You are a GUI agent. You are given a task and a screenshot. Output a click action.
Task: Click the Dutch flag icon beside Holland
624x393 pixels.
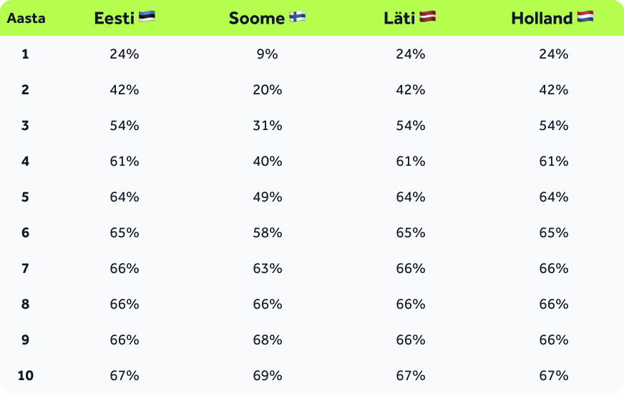[x=585, y=17]
